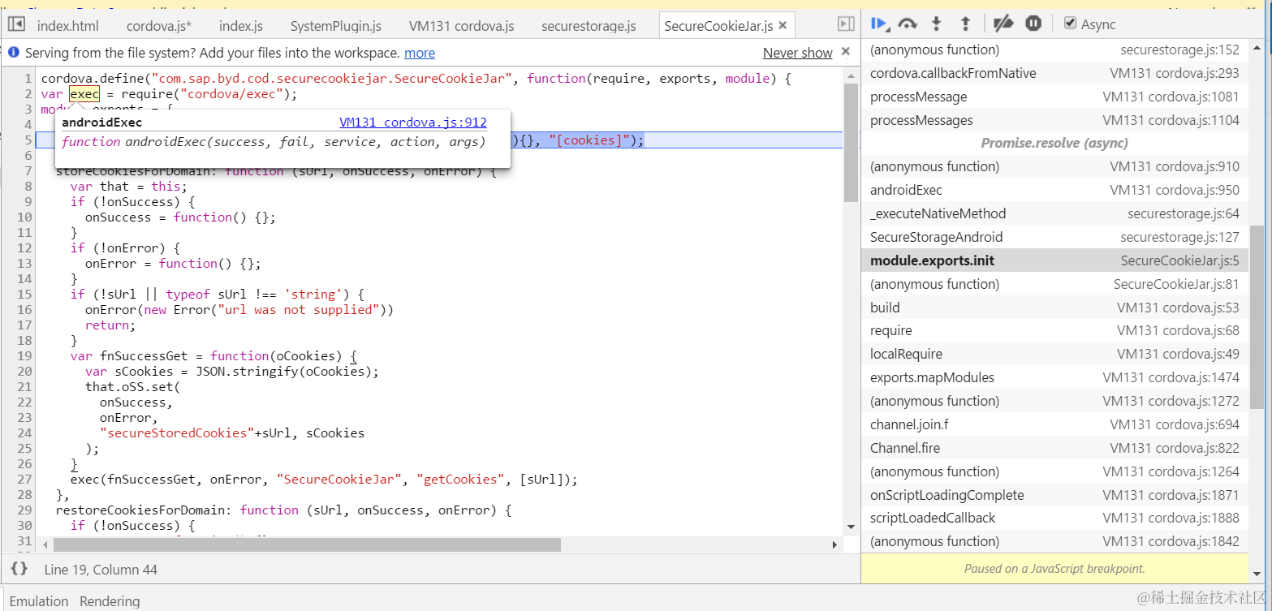
Task: Step over next function call
Action: tap(908, 24)
